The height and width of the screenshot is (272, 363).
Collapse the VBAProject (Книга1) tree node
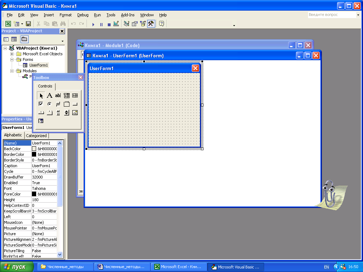click(5, 48)
